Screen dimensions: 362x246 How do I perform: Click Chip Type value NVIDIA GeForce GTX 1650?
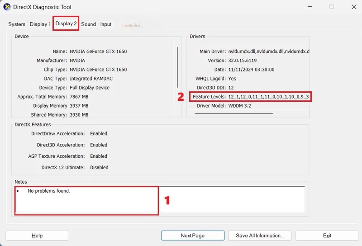pos(98,70)
